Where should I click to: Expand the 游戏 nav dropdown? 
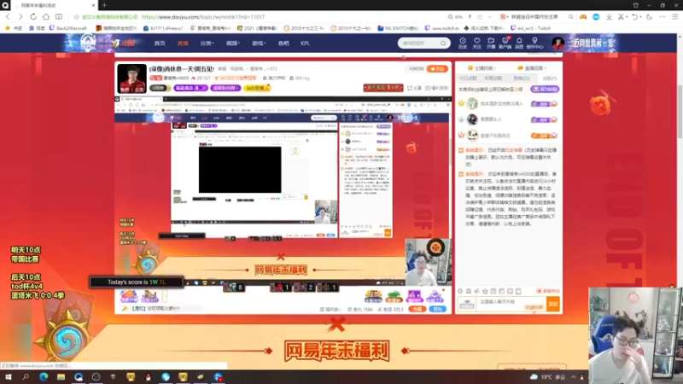259,44
